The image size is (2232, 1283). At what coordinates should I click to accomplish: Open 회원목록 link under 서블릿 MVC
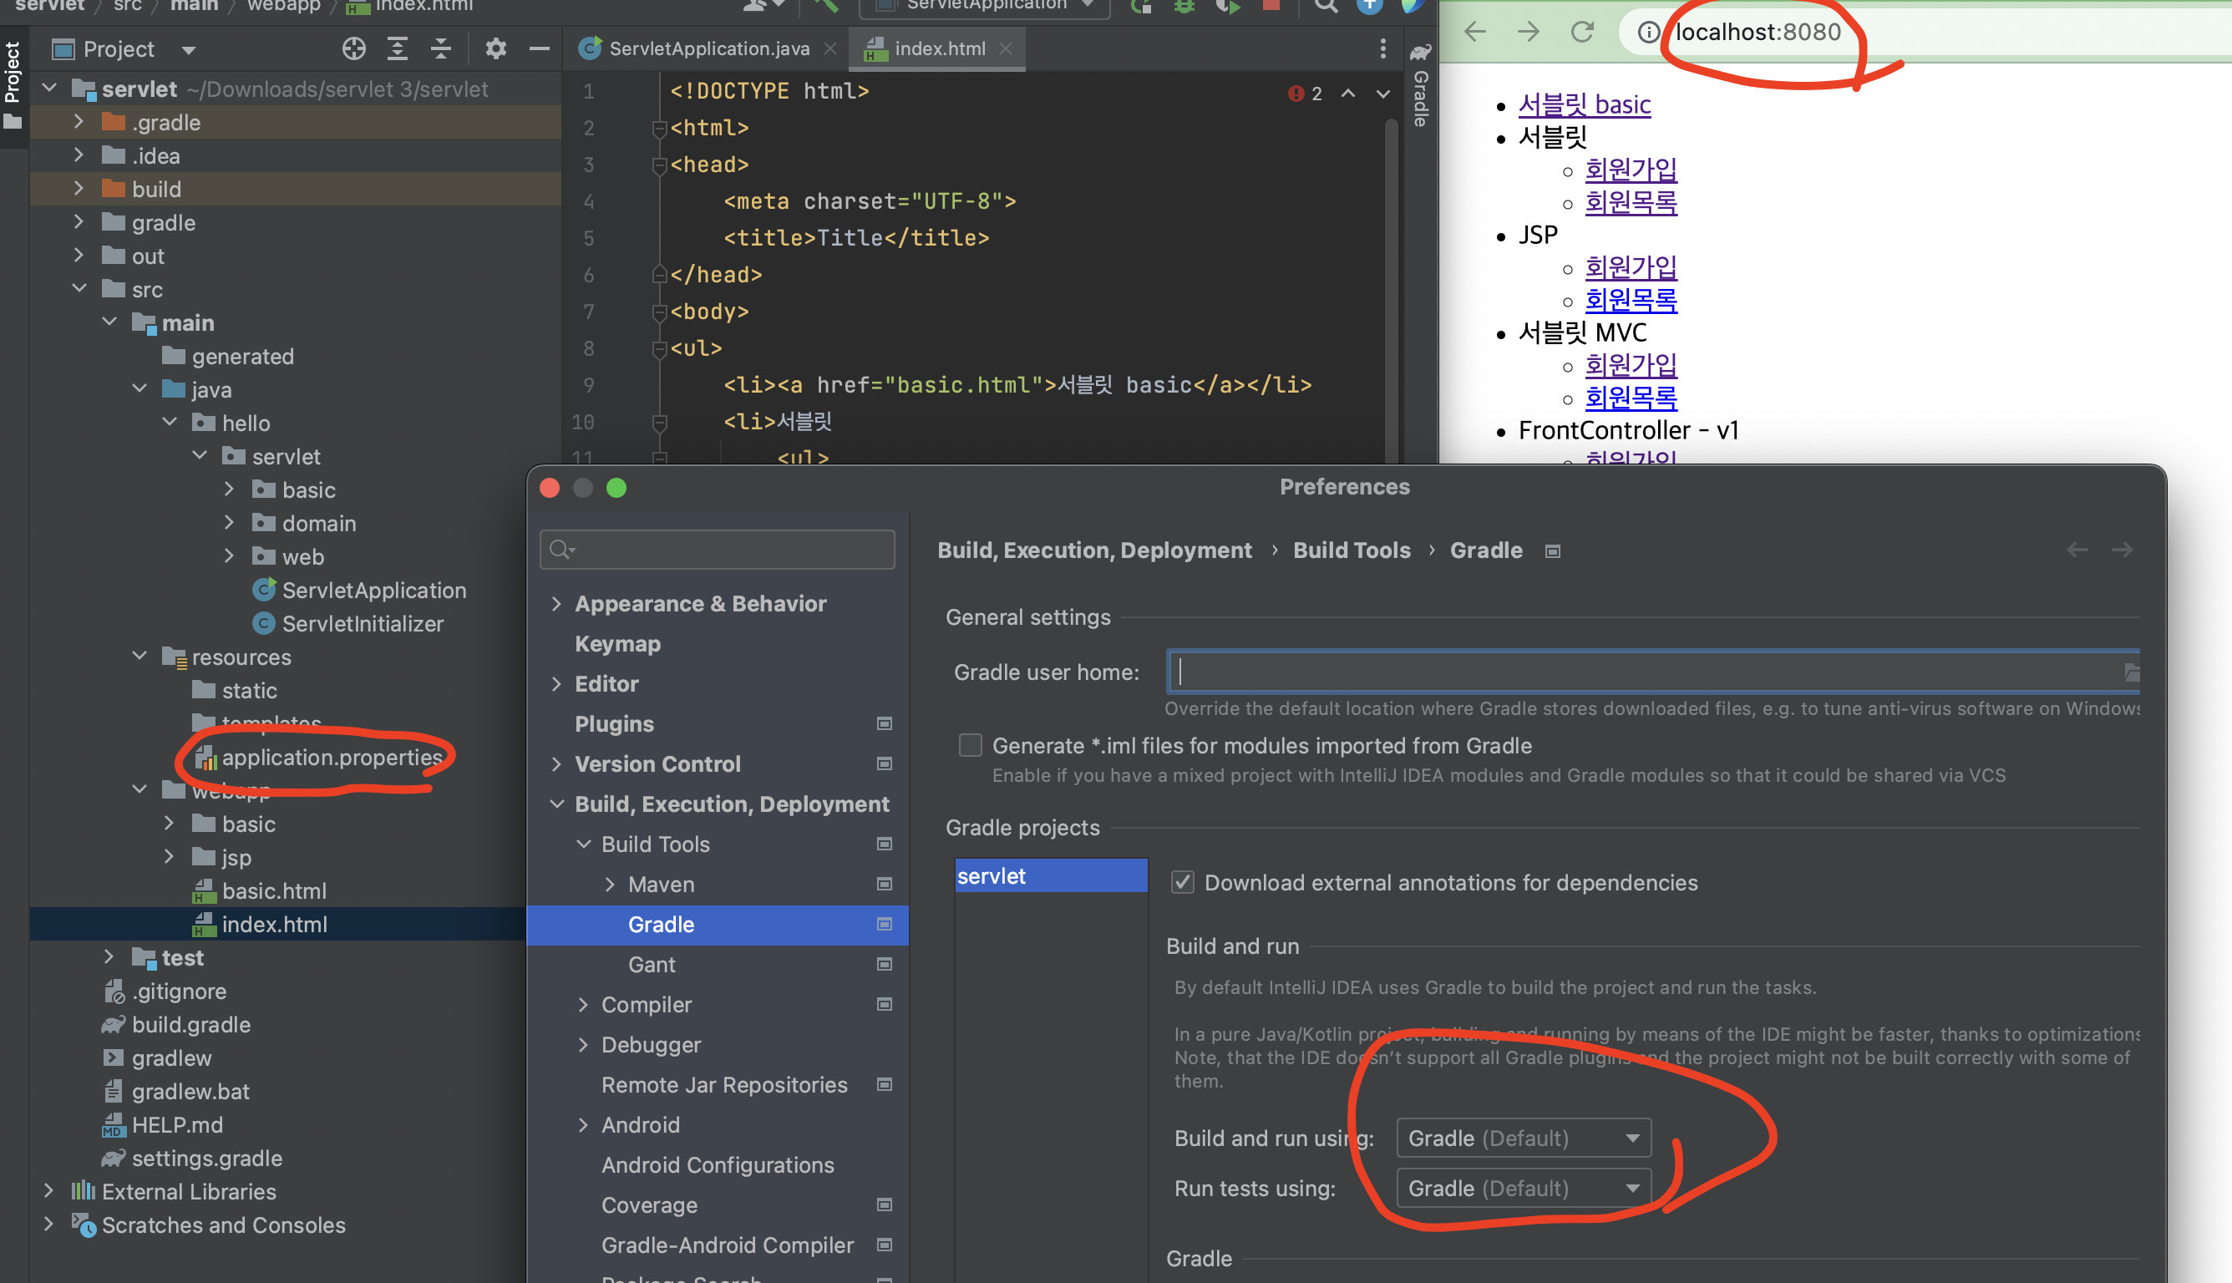[x=1631, y=398]
